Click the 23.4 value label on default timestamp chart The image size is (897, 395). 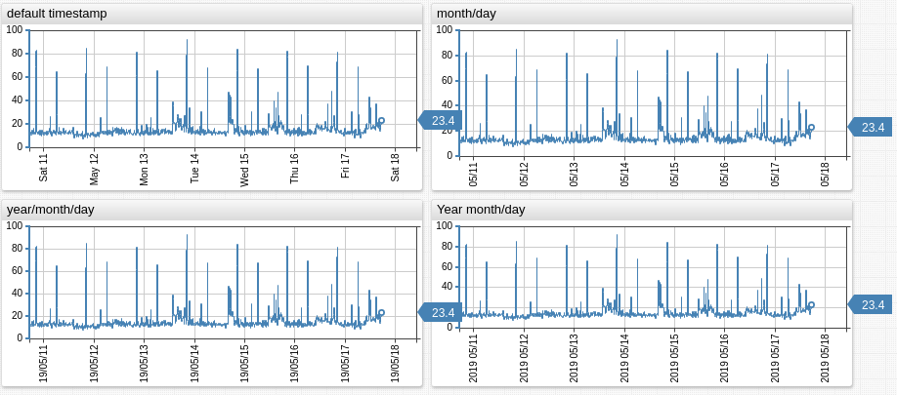442,120
